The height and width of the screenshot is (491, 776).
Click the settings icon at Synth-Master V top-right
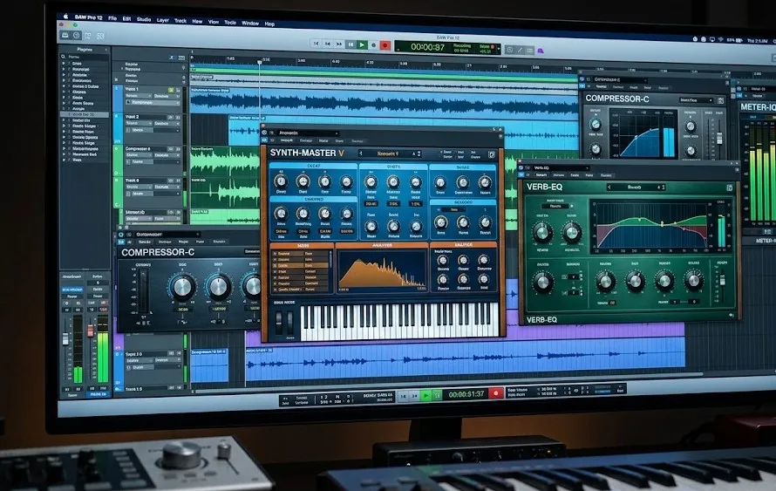492,154
